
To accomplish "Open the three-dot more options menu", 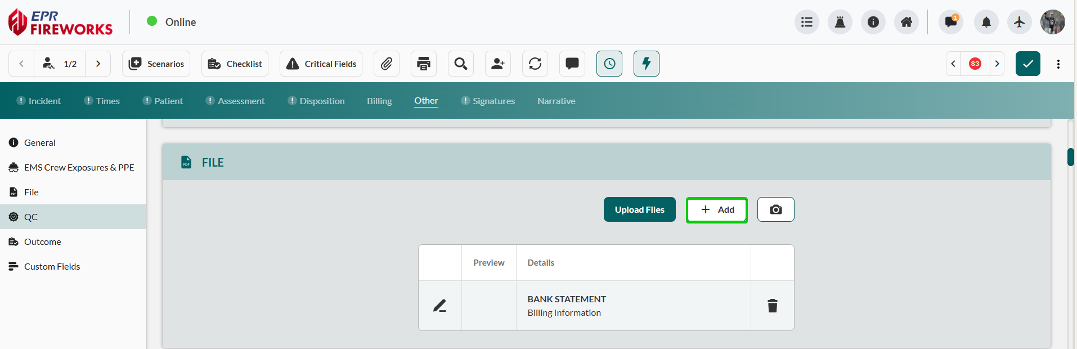I will pos(1058,64).
